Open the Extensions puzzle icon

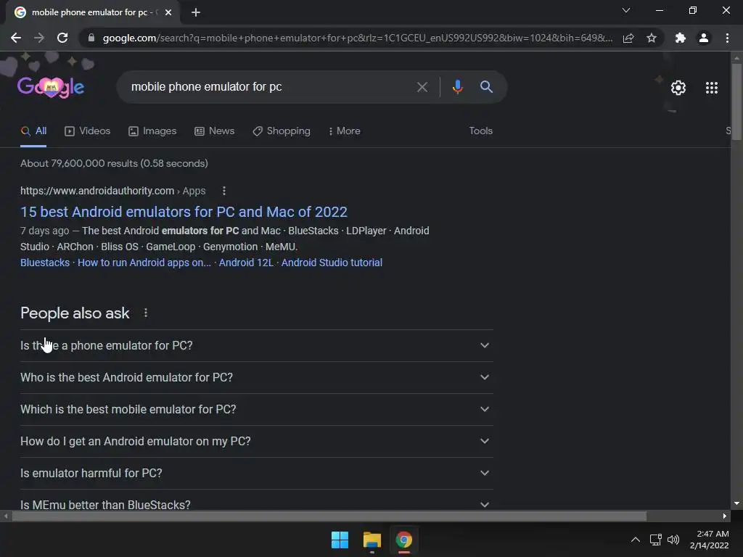tap(681, 38)
